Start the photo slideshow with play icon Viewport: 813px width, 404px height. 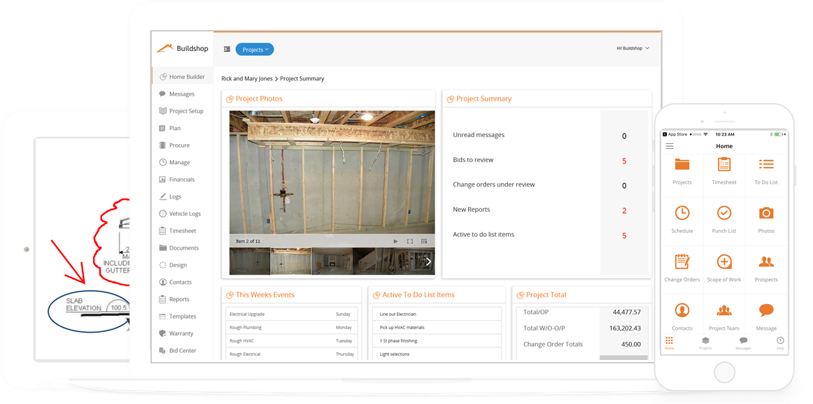click(395, 240)
